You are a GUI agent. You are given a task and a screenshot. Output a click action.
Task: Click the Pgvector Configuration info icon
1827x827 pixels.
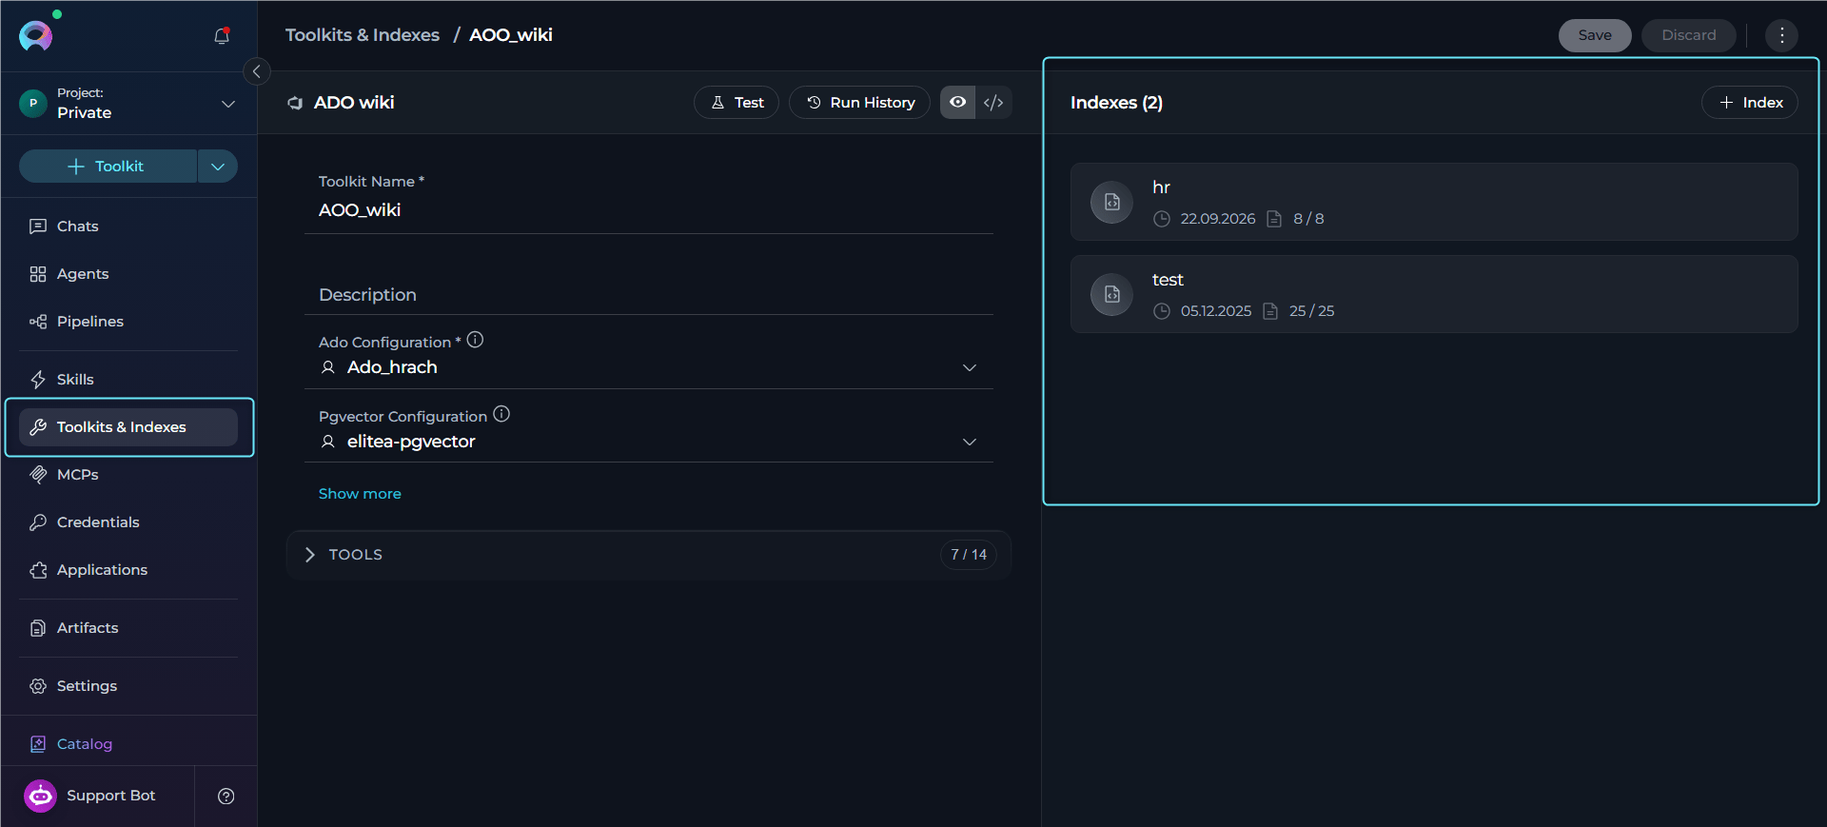click(501, 414)
